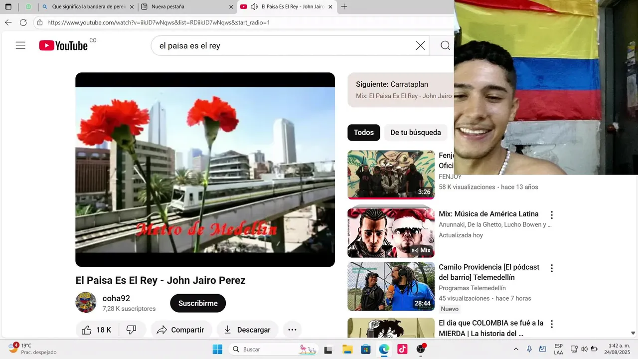
Task: Click the video title El Paisa Es El Rey
Action: (160, 280)
